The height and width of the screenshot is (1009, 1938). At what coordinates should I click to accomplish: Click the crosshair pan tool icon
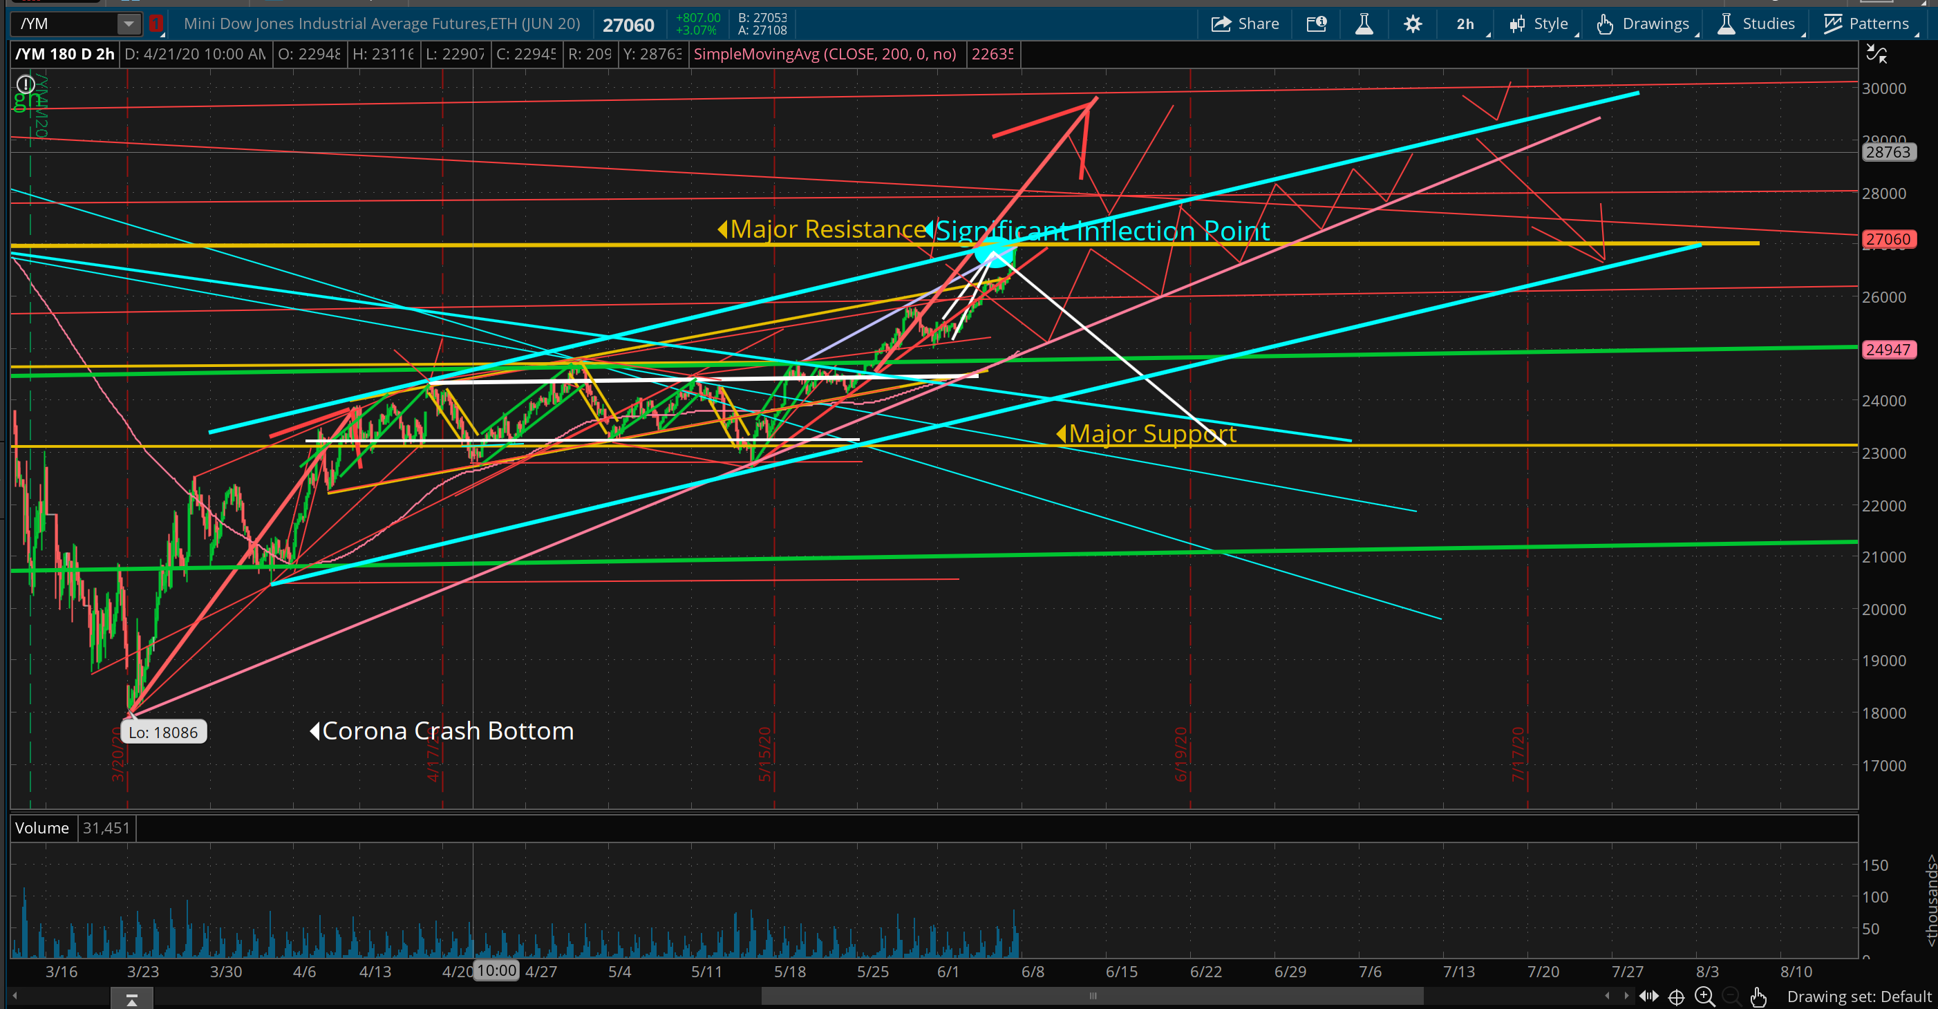(x=1676, y=996)
